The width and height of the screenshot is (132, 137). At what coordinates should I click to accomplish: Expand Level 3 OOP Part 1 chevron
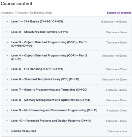tap(7, 42)
